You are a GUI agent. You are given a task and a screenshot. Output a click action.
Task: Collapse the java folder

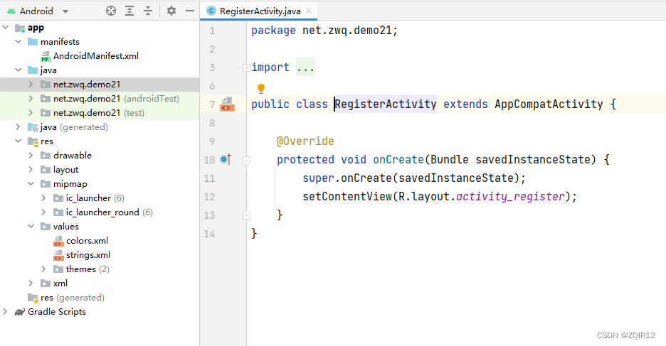(x=18, y=70)
